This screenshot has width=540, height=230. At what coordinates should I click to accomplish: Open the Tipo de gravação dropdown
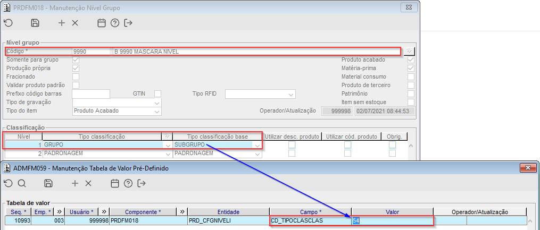click(x=157, y=103)
